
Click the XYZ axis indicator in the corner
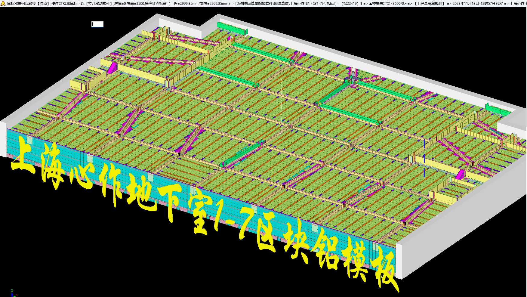click(13, 294)
